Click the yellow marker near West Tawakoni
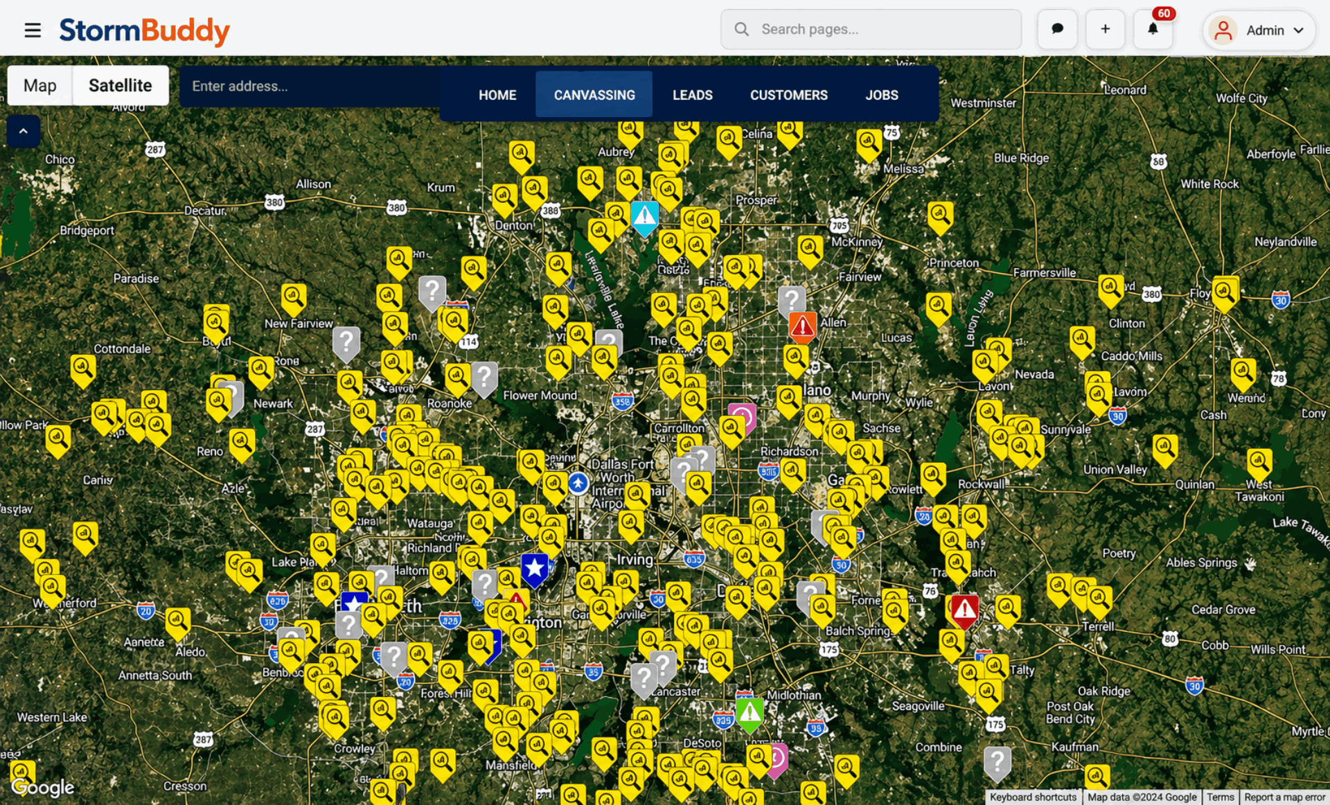This screenshot has height=805, width=1330. [x=1259, y=463]
